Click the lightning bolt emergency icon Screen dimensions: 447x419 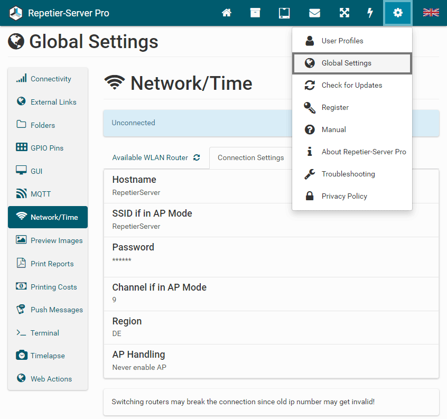pos(370,13)
